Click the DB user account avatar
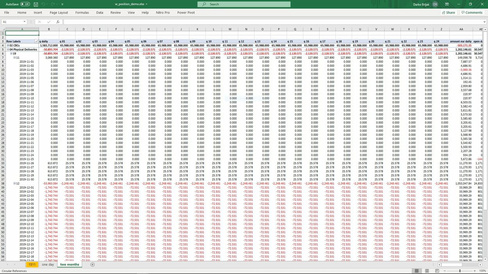The width and height of the screenshot is (488, 274). pos(435,4)
